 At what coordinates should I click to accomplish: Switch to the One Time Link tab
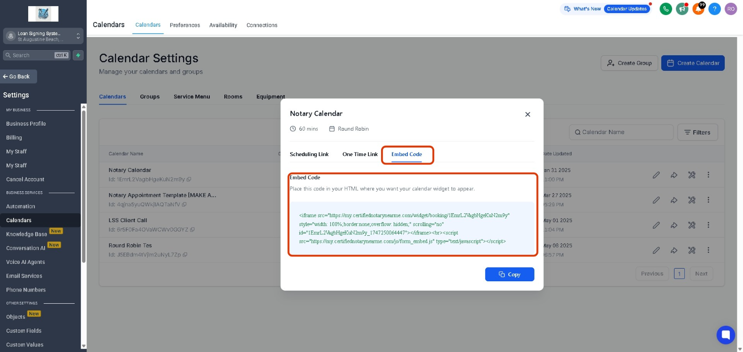click(360, 154)
